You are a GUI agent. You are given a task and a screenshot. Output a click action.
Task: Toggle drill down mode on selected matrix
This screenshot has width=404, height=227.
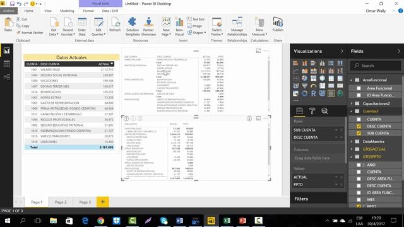tap(249, 119)
